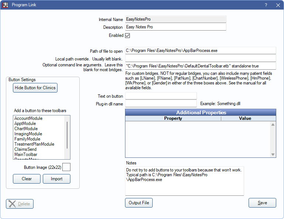Click the Clear button
This screenshot has width=284, height=219.
tap(27, 179)
